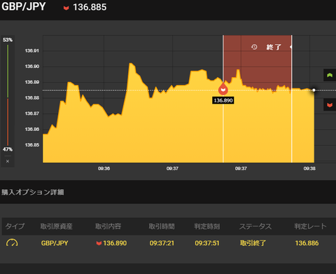Click the 136.85 y-axis label
Viewport: 336px width, 274px height.
point(32,145)
